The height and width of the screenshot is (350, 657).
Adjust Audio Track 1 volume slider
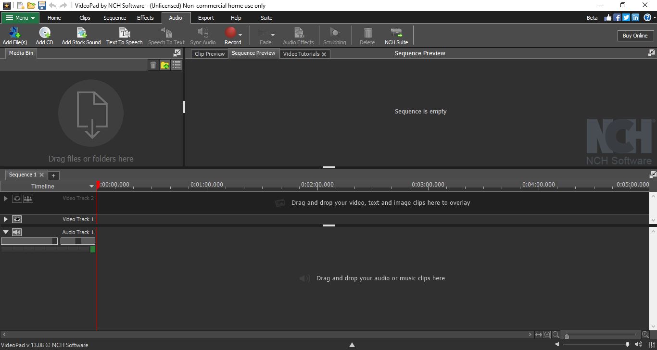point(29,241)
